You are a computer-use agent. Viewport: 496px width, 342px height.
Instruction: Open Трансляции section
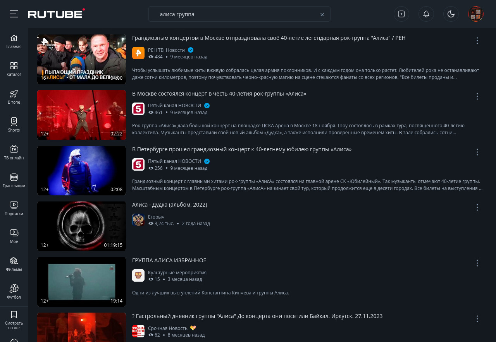click(x=14, y=181)
